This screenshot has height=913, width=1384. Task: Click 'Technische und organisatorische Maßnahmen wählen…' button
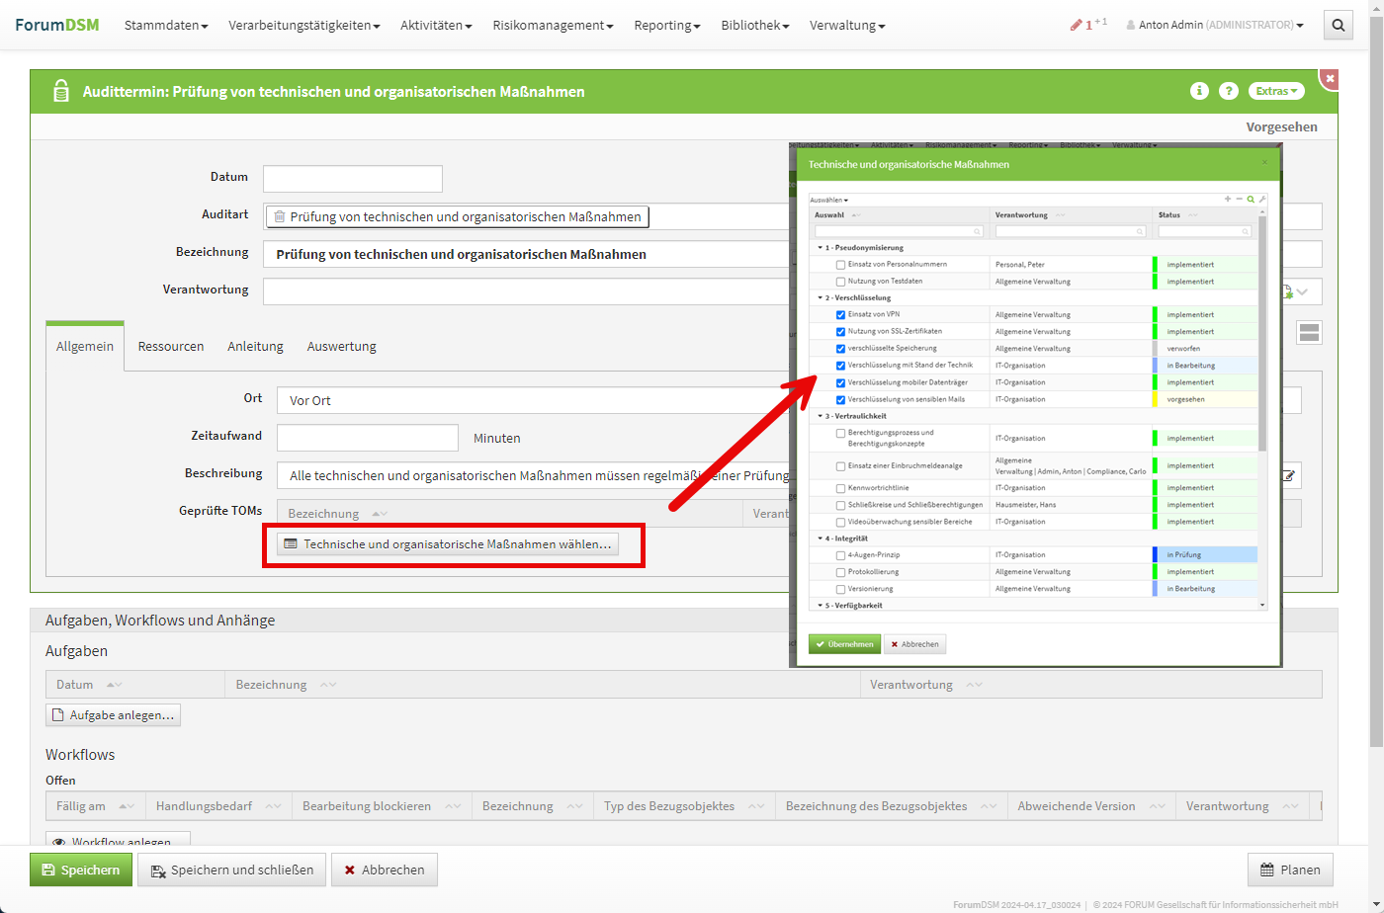tap(448, 544)
